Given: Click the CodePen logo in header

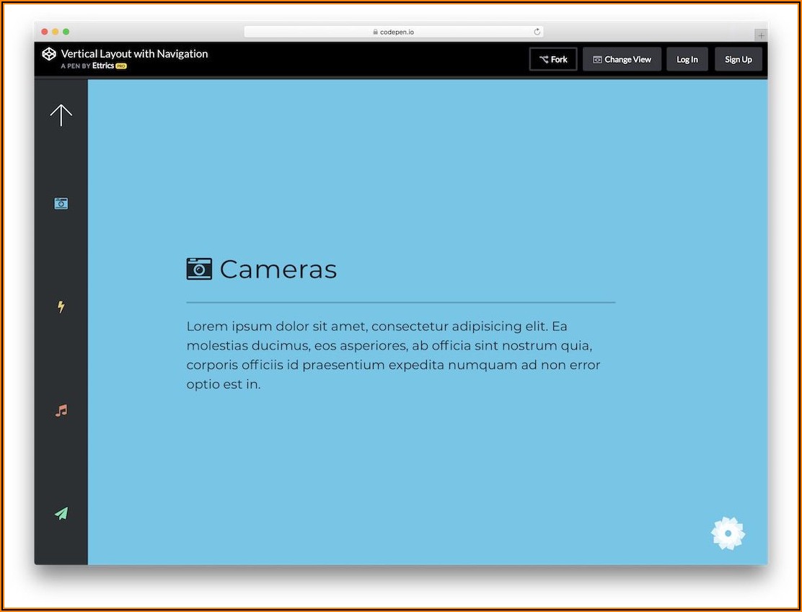Looking at the screenshot, I should (48, 54).
